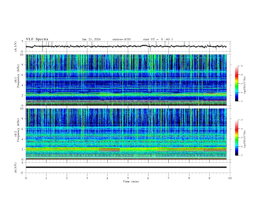Click the '10' tick on the time axis
259x200 pixels.
click(x=230, y=178)
